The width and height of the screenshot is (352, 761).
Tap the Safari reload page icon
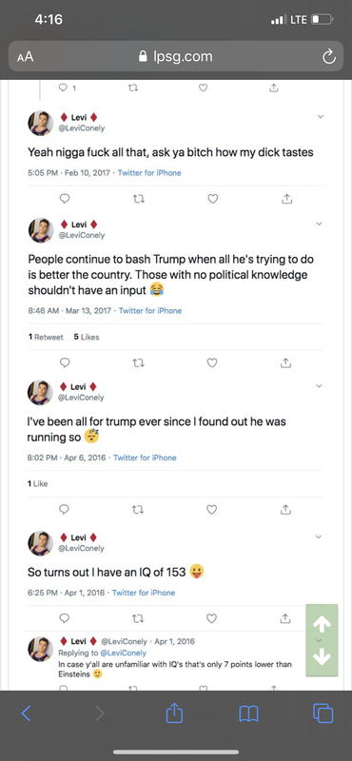[x=329, y=57]
